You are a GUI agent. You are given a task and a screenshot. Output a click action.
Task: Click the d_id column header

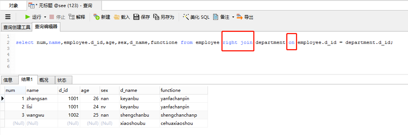(69, 90)
